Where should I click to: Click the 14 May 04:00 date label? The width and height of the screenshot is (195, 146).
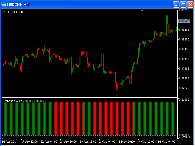(x=167, y=142)
